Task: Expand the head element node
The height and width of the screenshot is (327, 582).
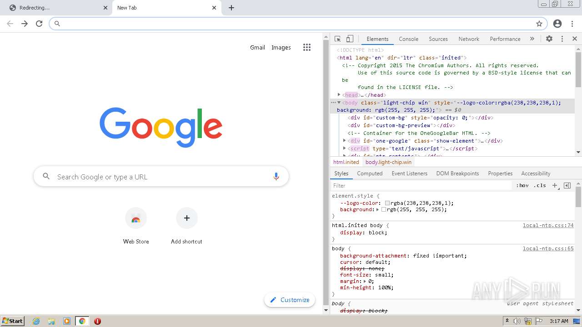Action: tap(339, 94)
